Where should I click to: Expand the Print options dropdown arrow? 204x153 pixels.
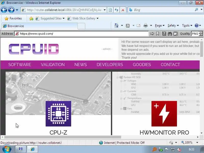click(151, 25)
